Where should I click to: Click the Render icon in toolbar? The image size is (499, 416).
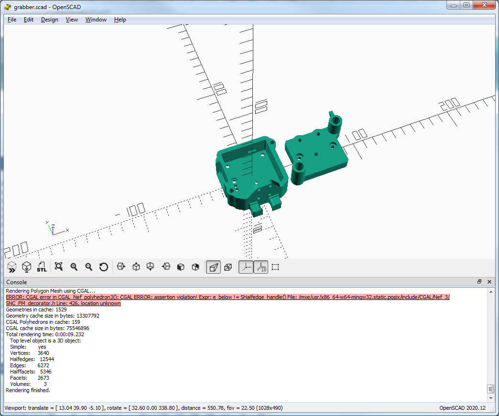click(x=27, y=267)
